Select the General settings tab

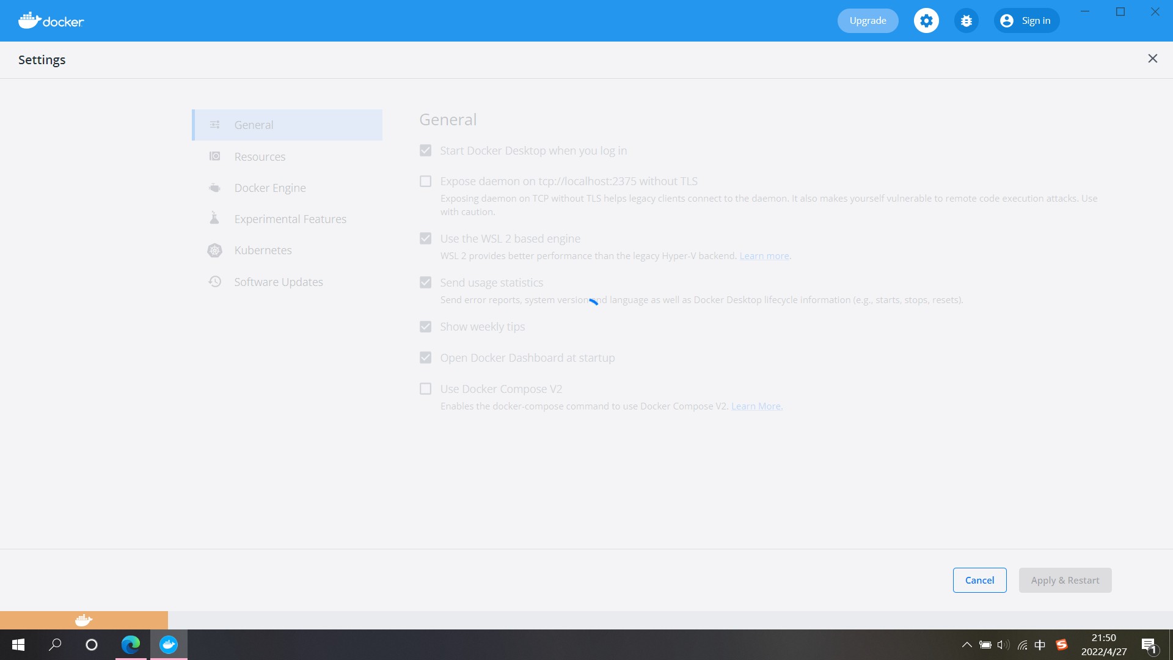[287, 125]
